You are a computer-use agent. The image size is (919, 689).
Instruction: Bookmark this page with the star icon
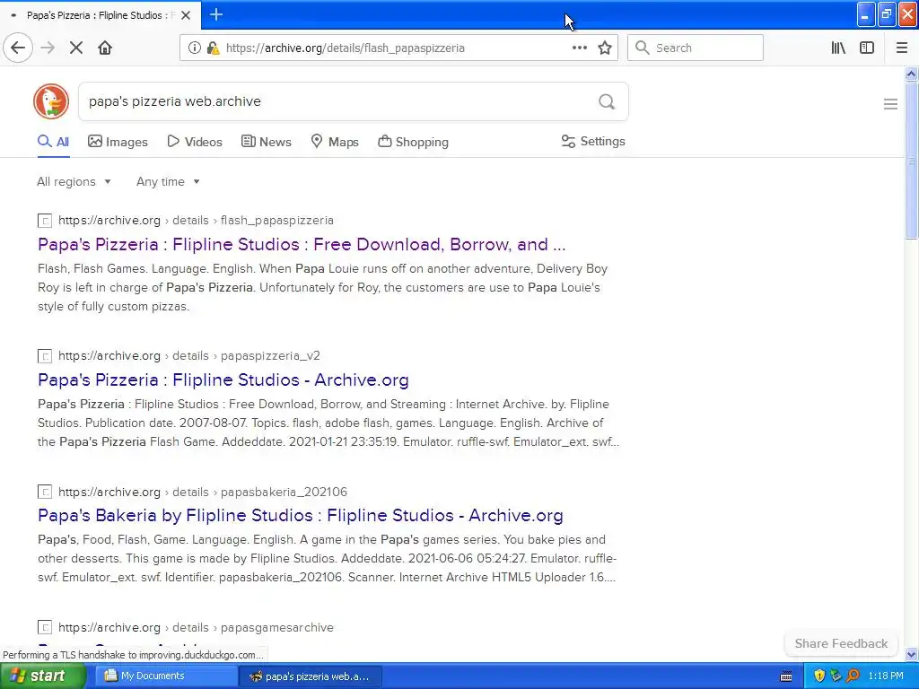tap(605, 48)
